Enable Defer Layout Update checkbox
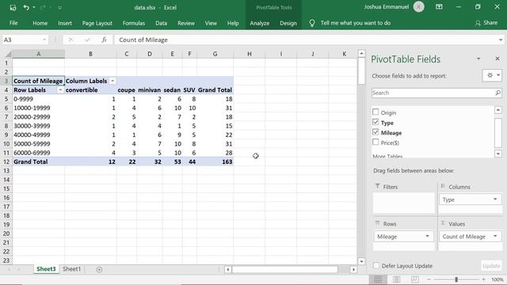Image resolution: width=507 pixels, height=285 pixels. tap(375, 265)
